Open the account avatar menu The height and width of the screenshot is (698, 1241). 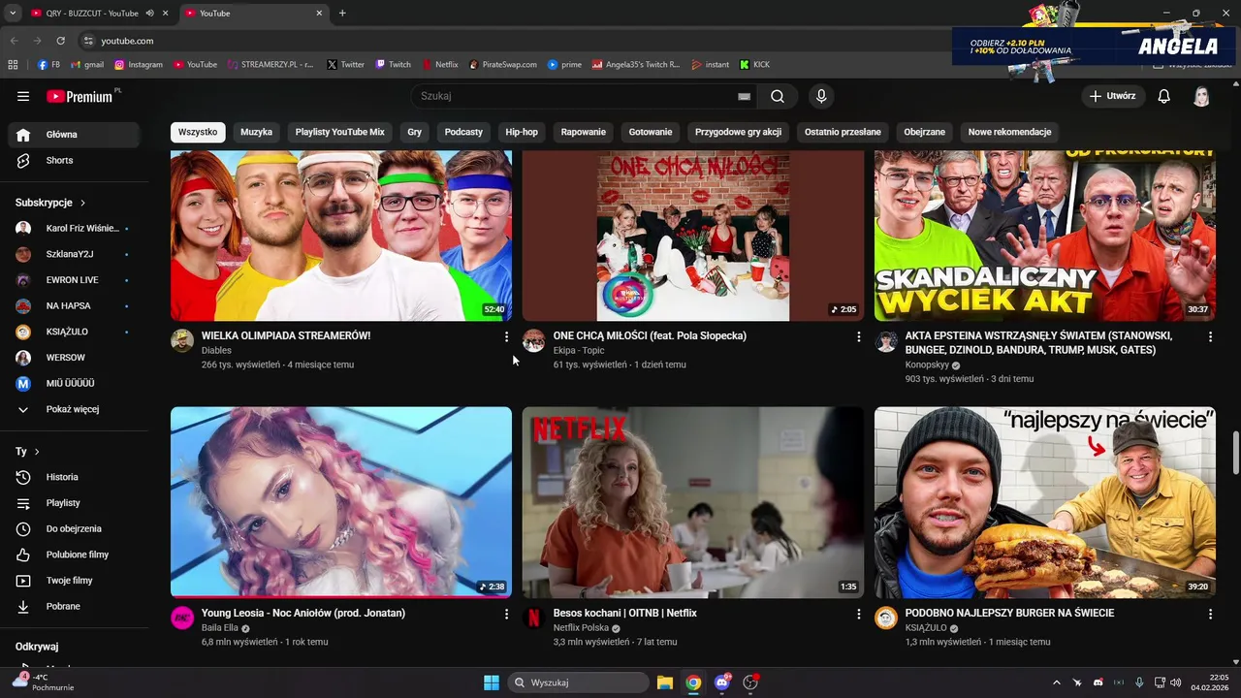point(1201,96)
